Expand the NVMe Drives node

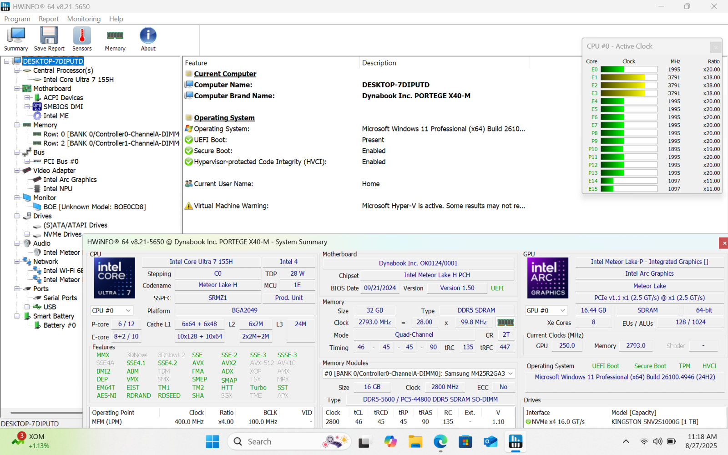point(27,234)
